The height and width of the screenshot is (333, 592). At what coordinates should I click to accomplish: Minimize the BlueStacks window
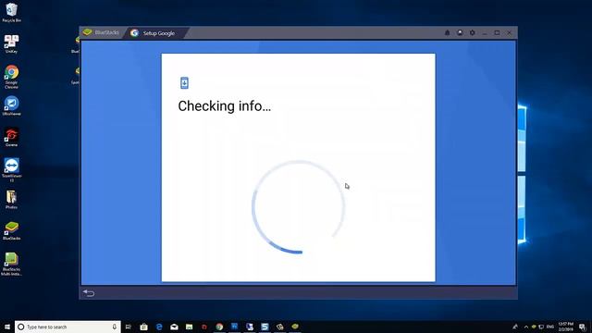[485, 33]
